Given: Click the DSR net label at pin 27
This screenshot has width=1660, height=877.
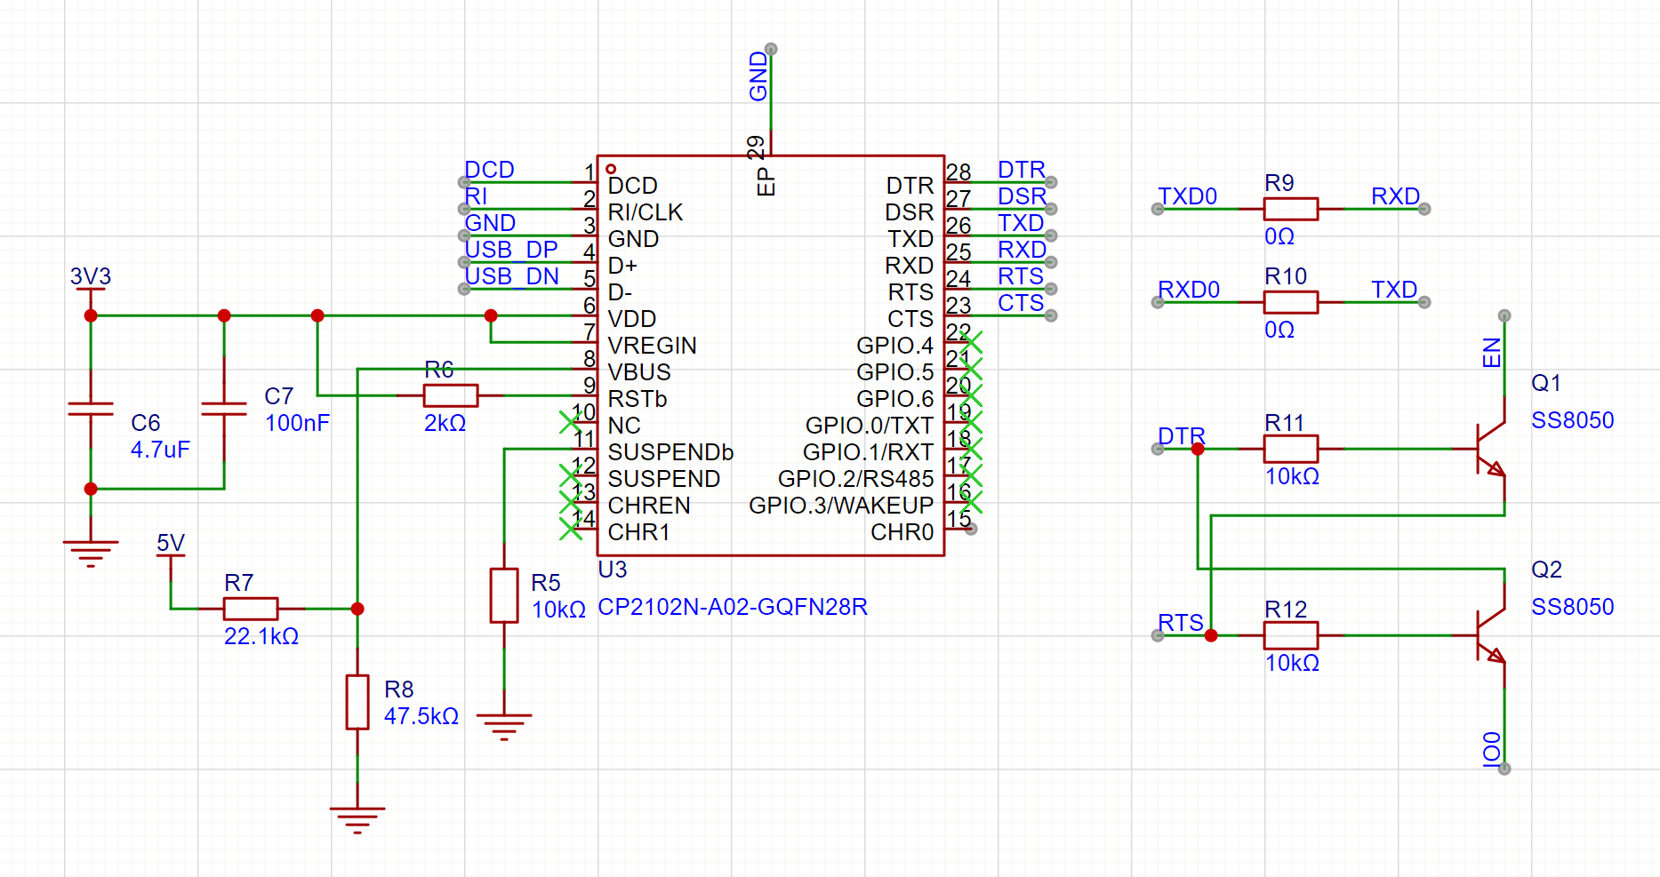Looking at the screenshot, I should click(1022, 196).
